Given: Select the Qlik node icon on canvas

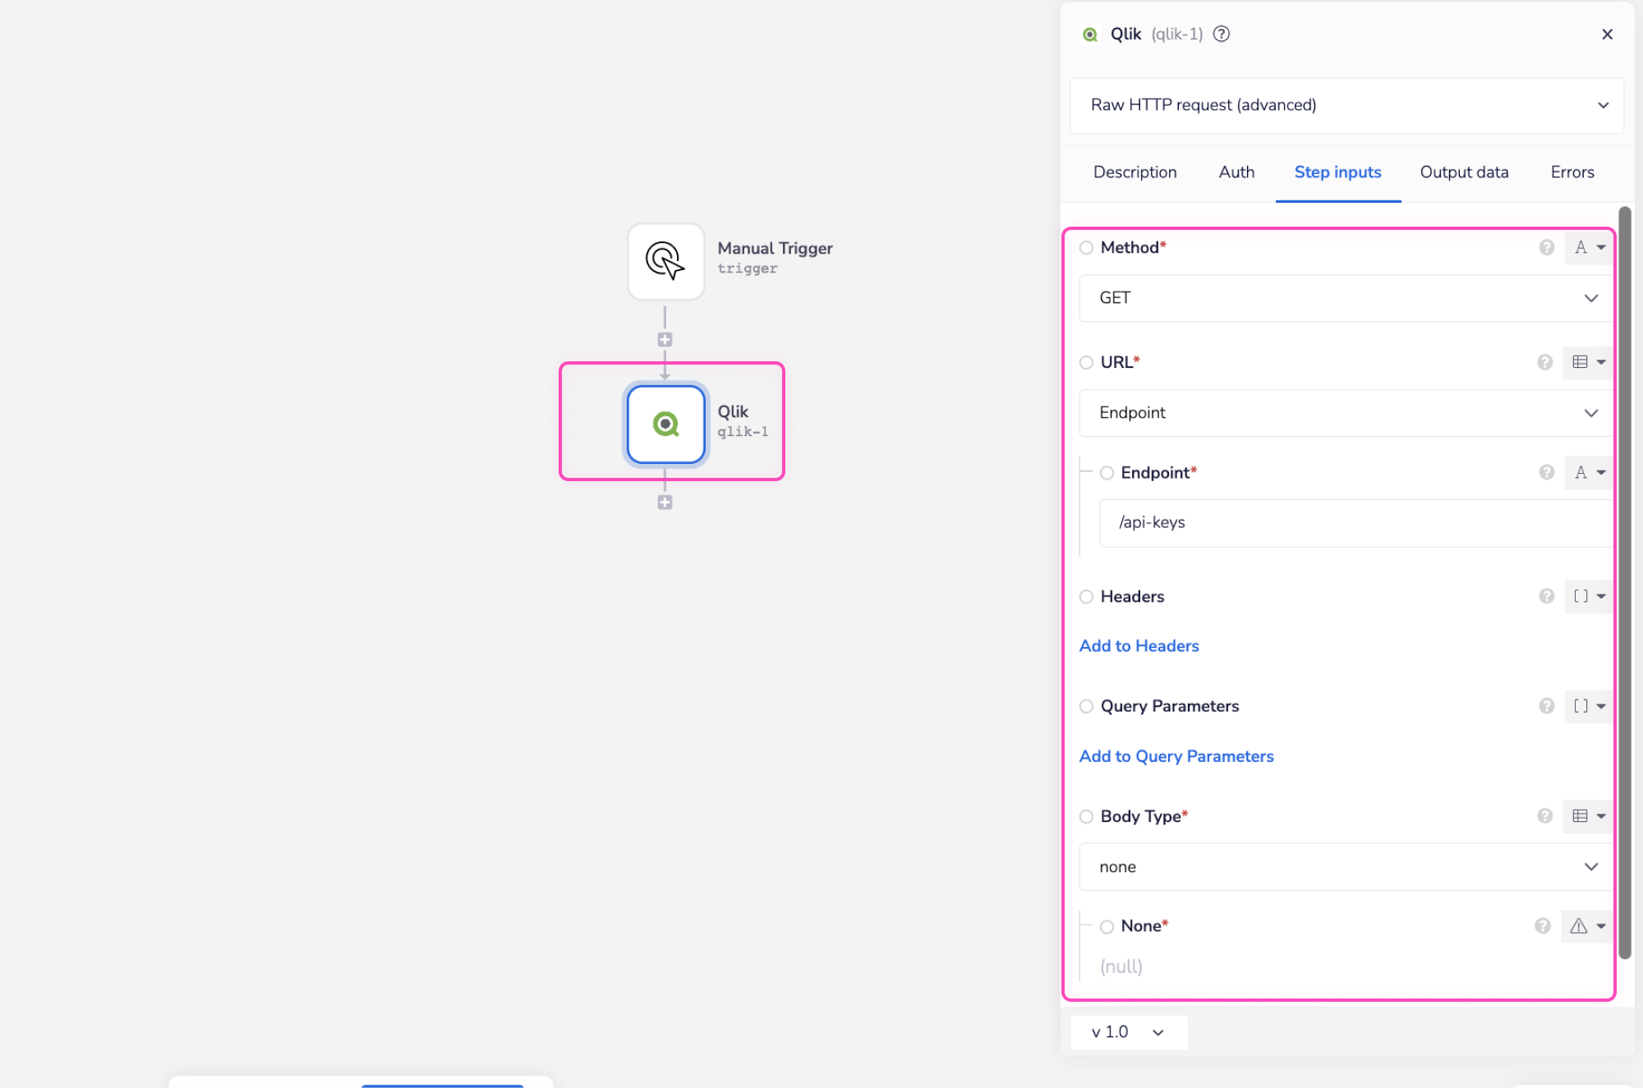Looking at the screenshot, I should click(665, 425).
